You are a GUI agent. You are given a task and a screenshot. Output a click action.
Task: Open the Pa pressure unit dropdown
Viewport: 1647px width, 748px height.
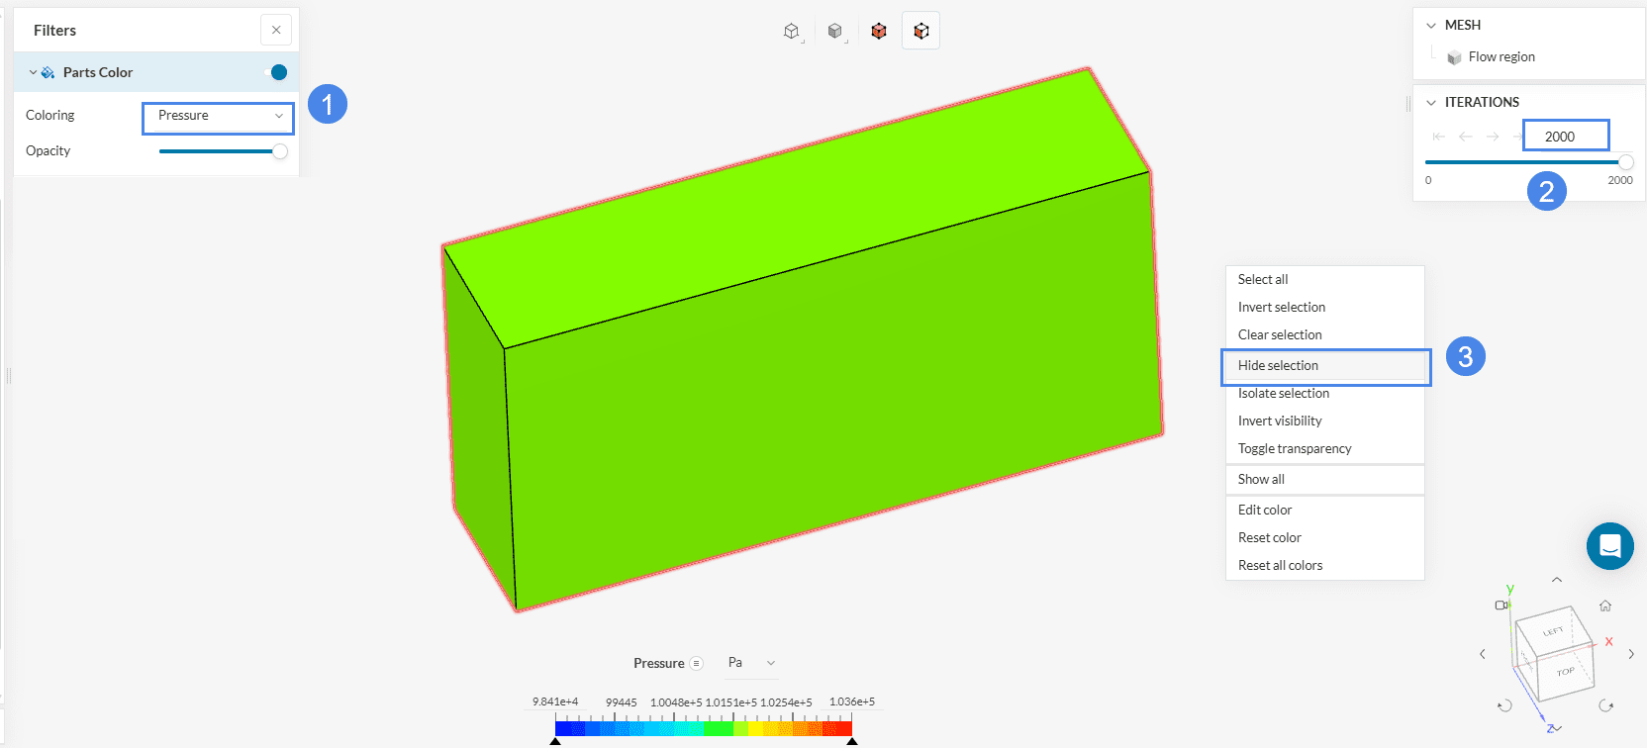tap(751, 663)
